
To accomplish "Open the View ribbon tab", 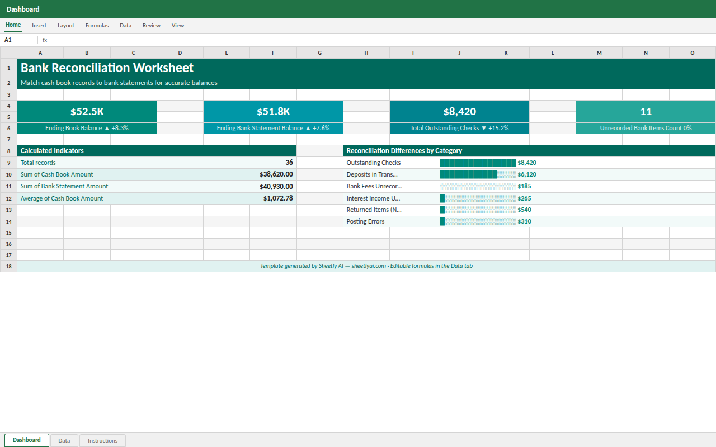I will (x=178, y=26).
